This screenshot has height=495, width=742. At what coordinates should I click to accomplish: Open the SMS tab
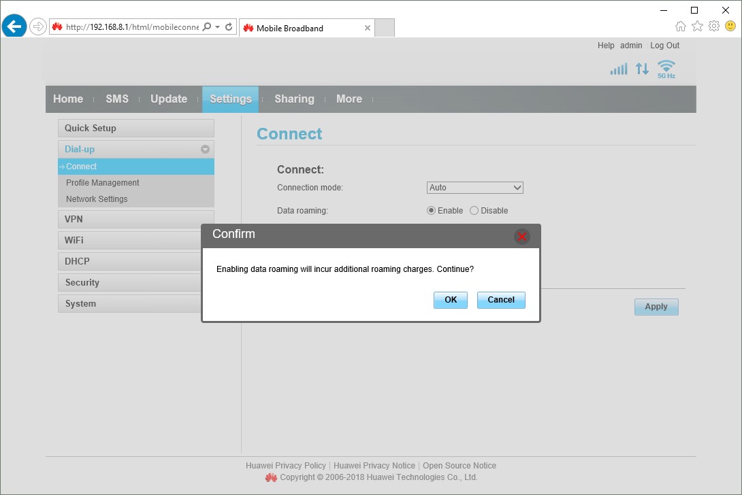(117, 99)
